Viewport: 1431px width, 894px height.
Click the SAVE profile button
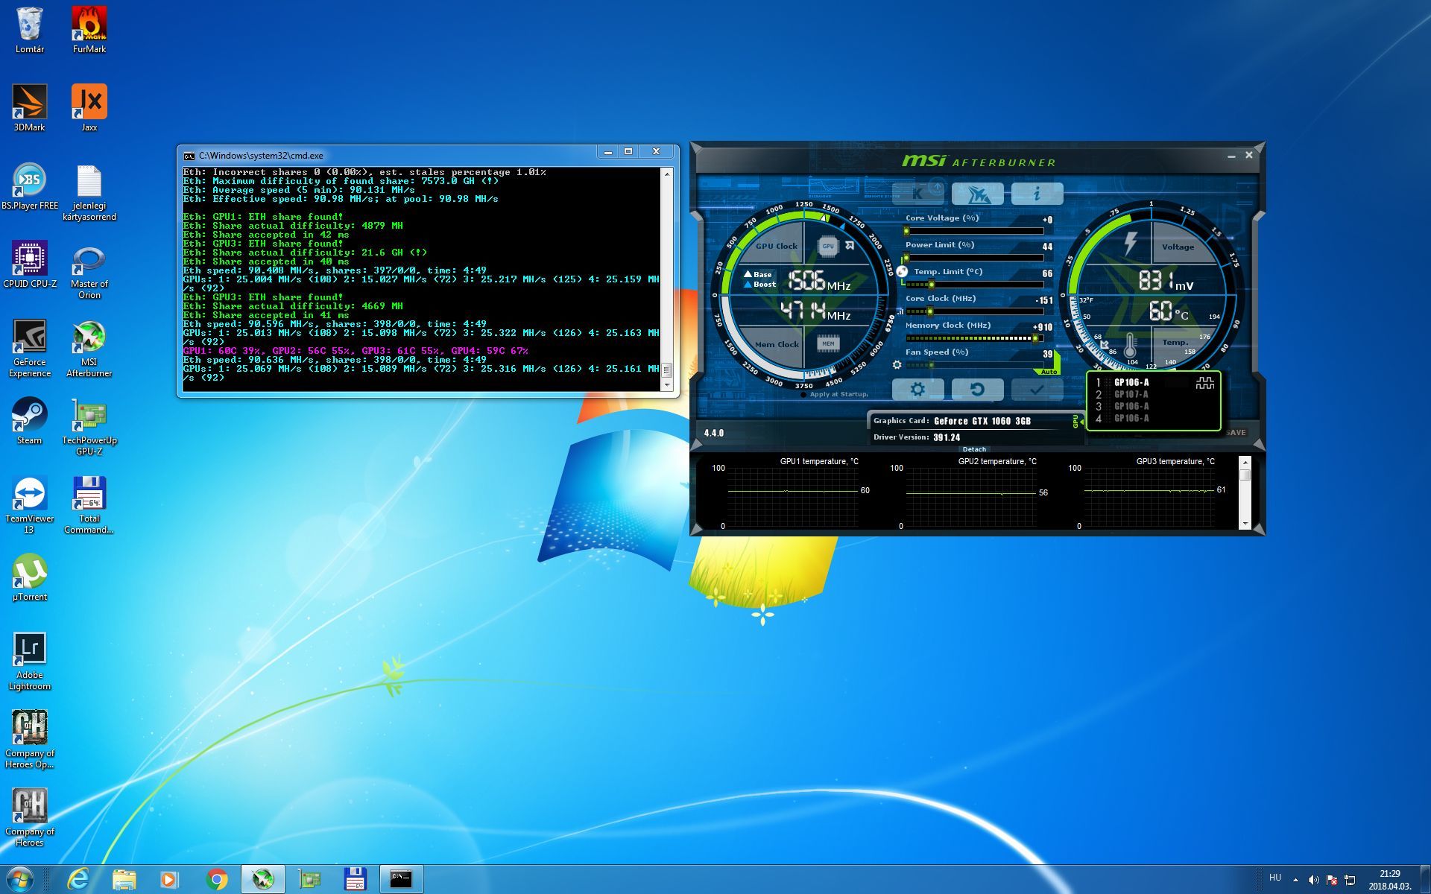[x=1236, y=432]
